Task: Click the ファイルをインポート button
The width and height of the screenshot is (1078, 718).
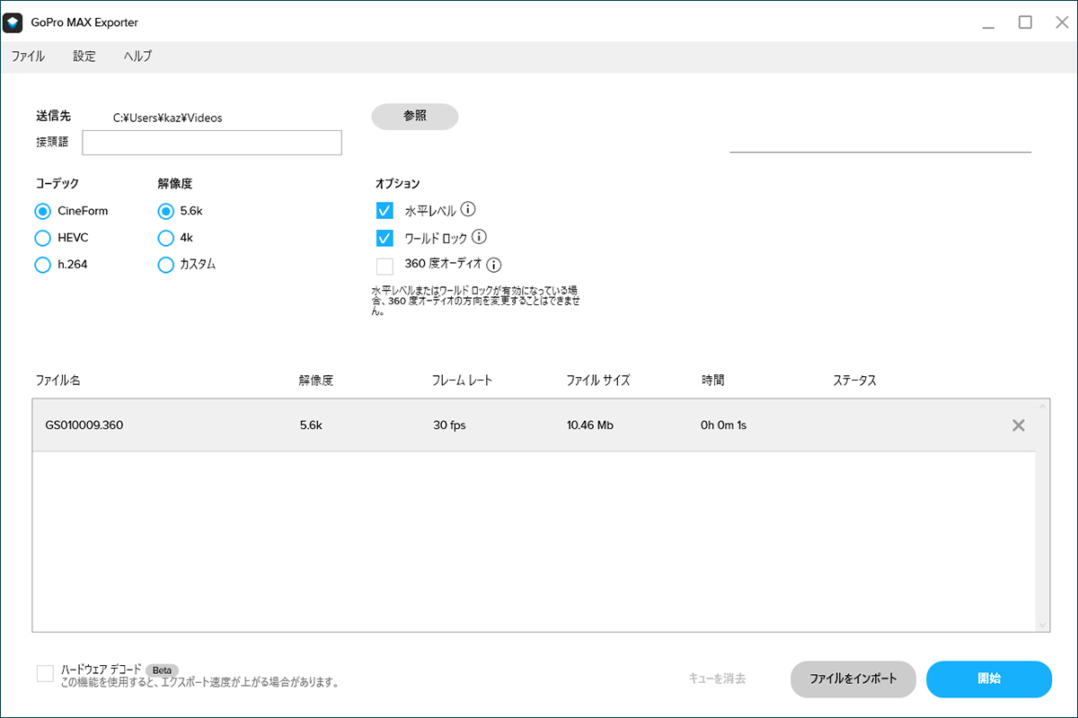Action: 853,679
